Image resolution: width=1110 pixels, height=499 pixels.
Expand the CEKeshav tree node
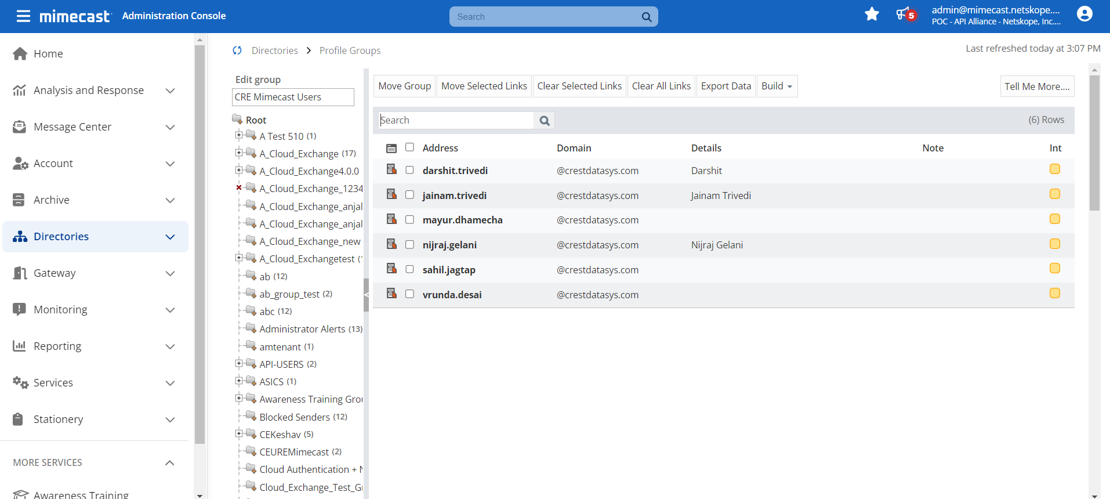(x=239, y=433)
